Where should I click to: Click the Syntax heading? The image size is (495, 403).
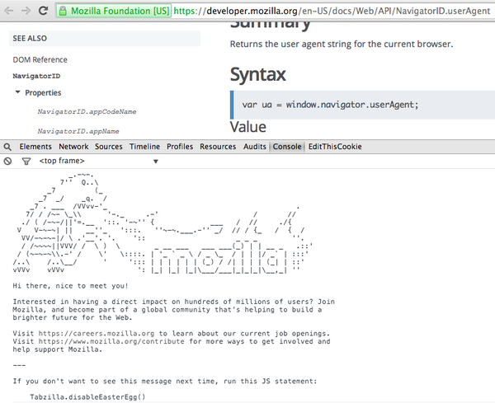258,74
